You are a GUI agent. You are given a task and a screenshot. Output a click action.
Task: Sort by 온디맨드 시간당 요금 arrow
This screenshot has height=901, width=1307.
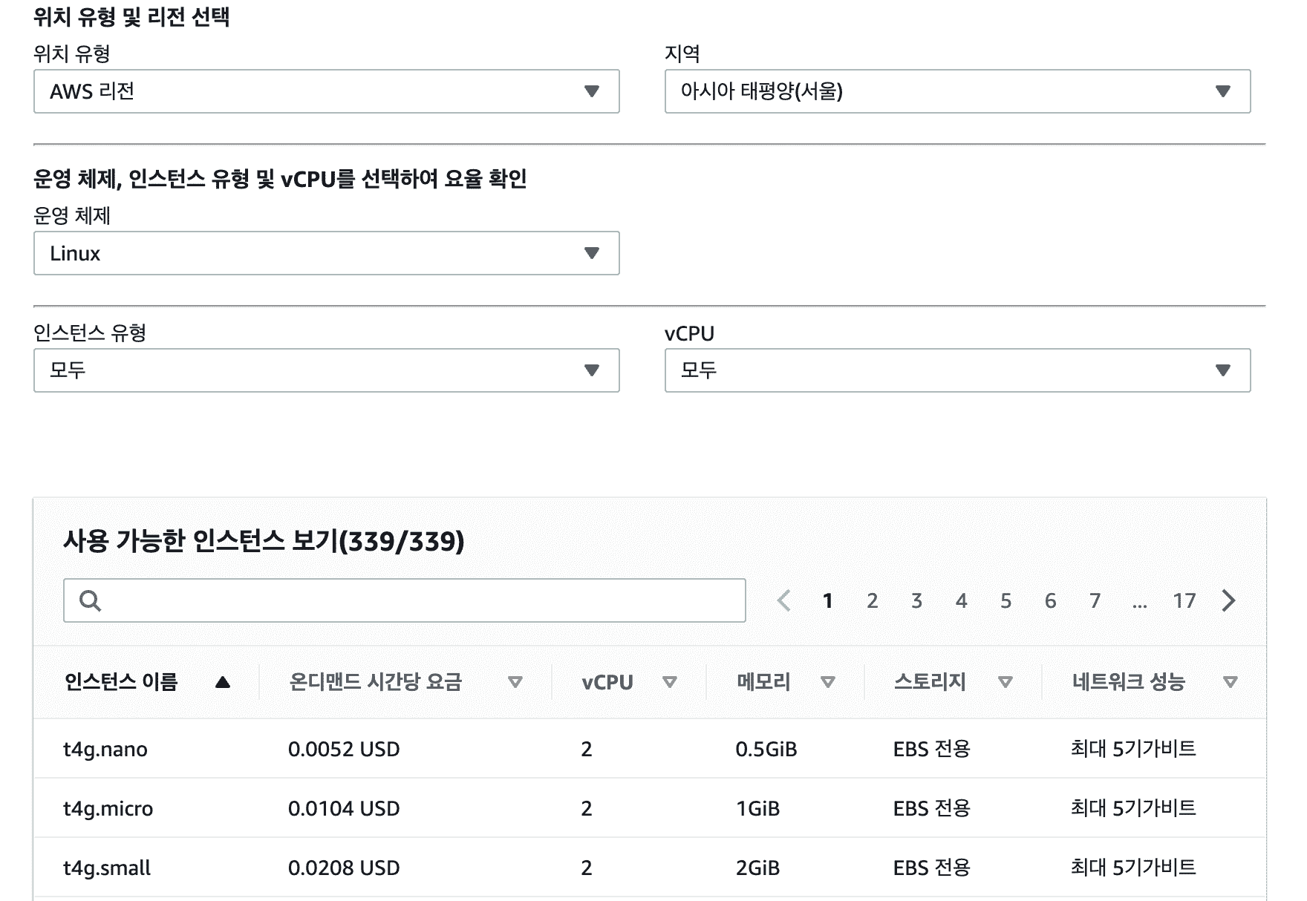pyautogui.click(x=515, y=682)
